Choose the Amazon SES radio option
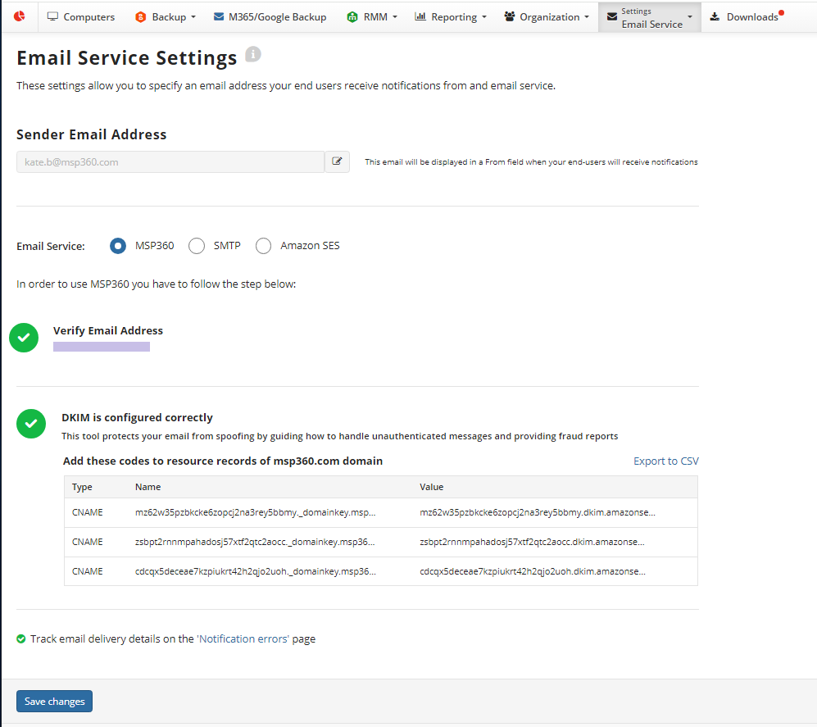 click(x=263, y=246)
